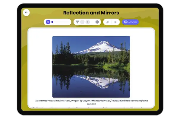This screenshot has width=178, height=118.
Task: Increase text size with plus button
Action: [x=88, y=22]
